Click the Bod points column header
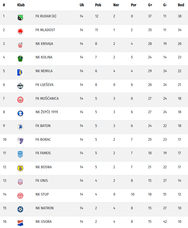Viewport: 188px width, 228px height. [181, 5]
